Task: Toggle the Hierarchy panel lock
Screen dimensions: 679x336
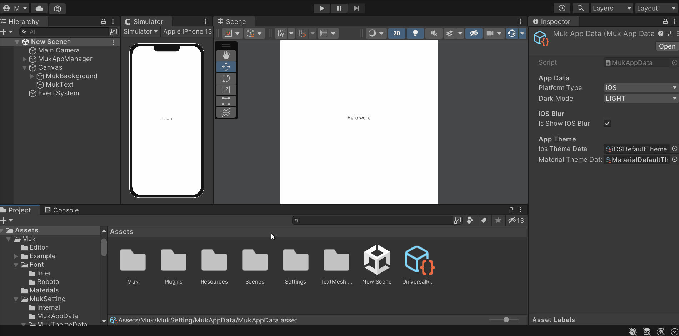Action: 104,21
